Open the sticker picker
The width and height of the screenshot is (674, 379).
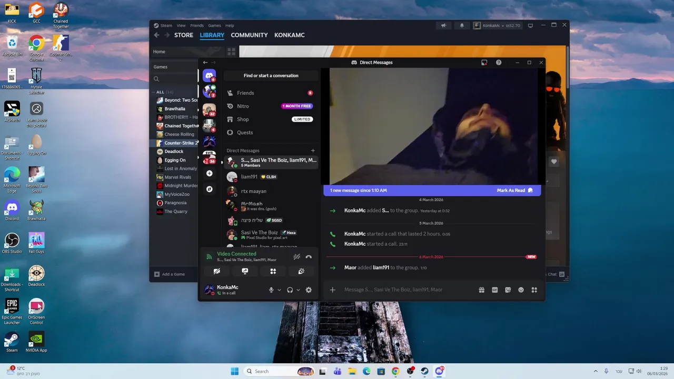pos(508,290)
